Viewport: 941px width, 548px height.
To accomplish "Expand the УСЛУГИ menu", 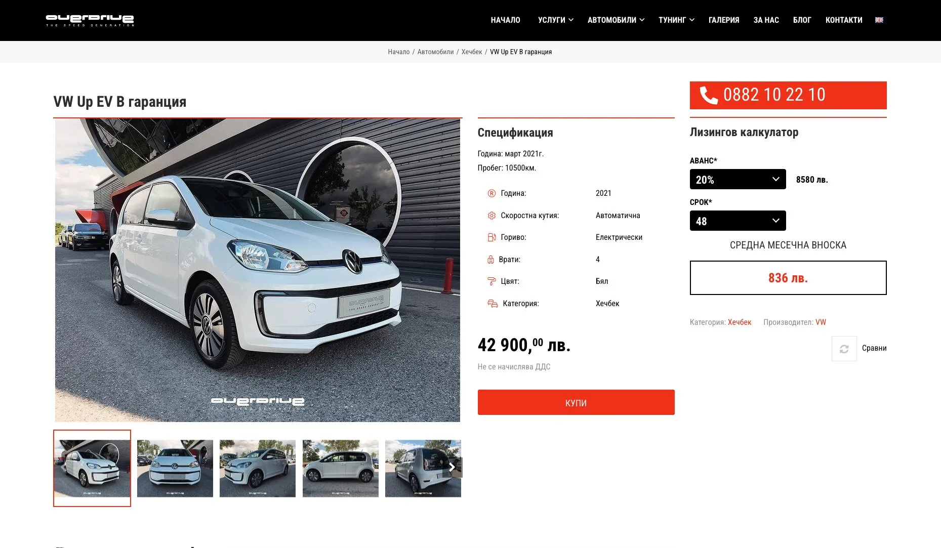I will click(555, 20).
